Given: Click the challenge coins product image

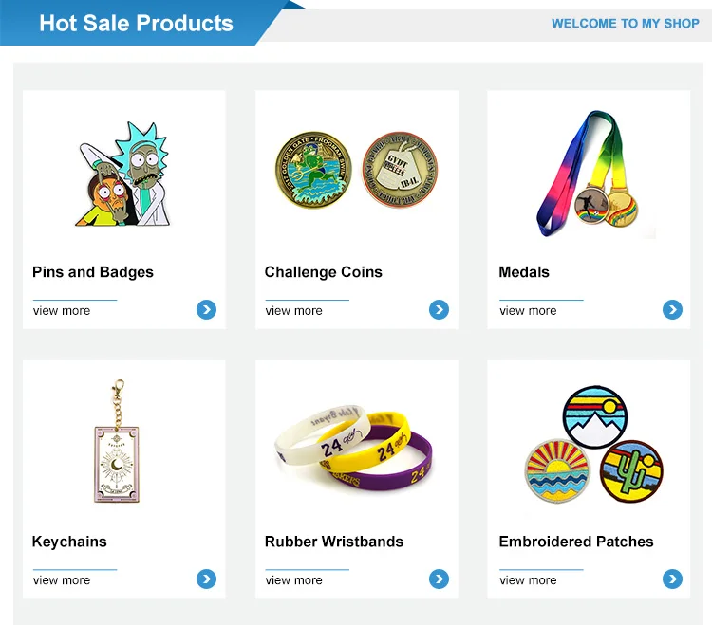Looking at the screenshot, I should [356, 170].
